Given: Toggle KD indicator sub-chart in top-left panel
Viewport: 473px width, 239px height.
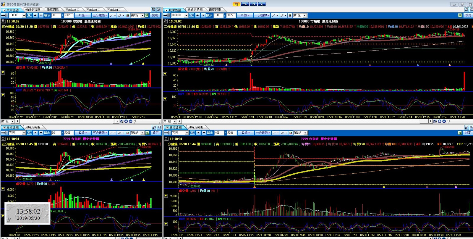Looking at the screenshot, I should 3,95.
